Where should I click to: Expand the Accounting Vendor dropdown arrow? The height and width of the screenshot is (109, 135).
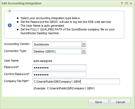84,44
